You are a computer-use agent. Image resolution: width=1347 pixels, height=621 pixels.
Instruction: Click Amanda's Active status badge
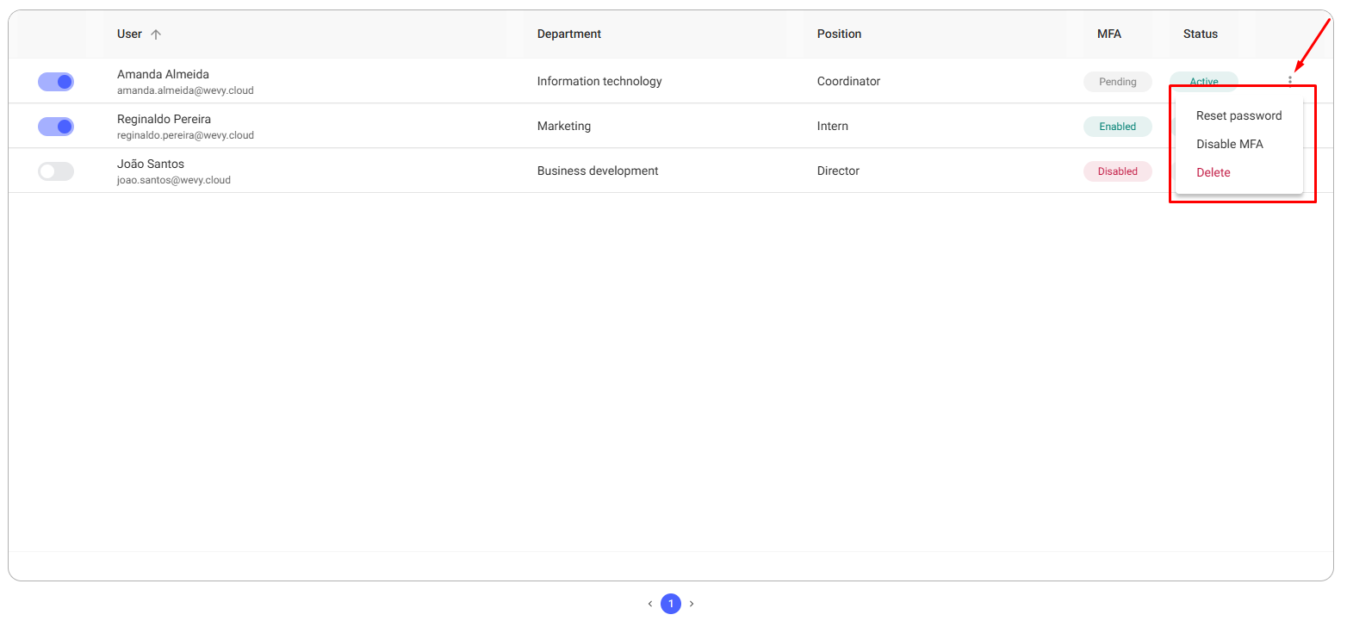(1204, 81)
